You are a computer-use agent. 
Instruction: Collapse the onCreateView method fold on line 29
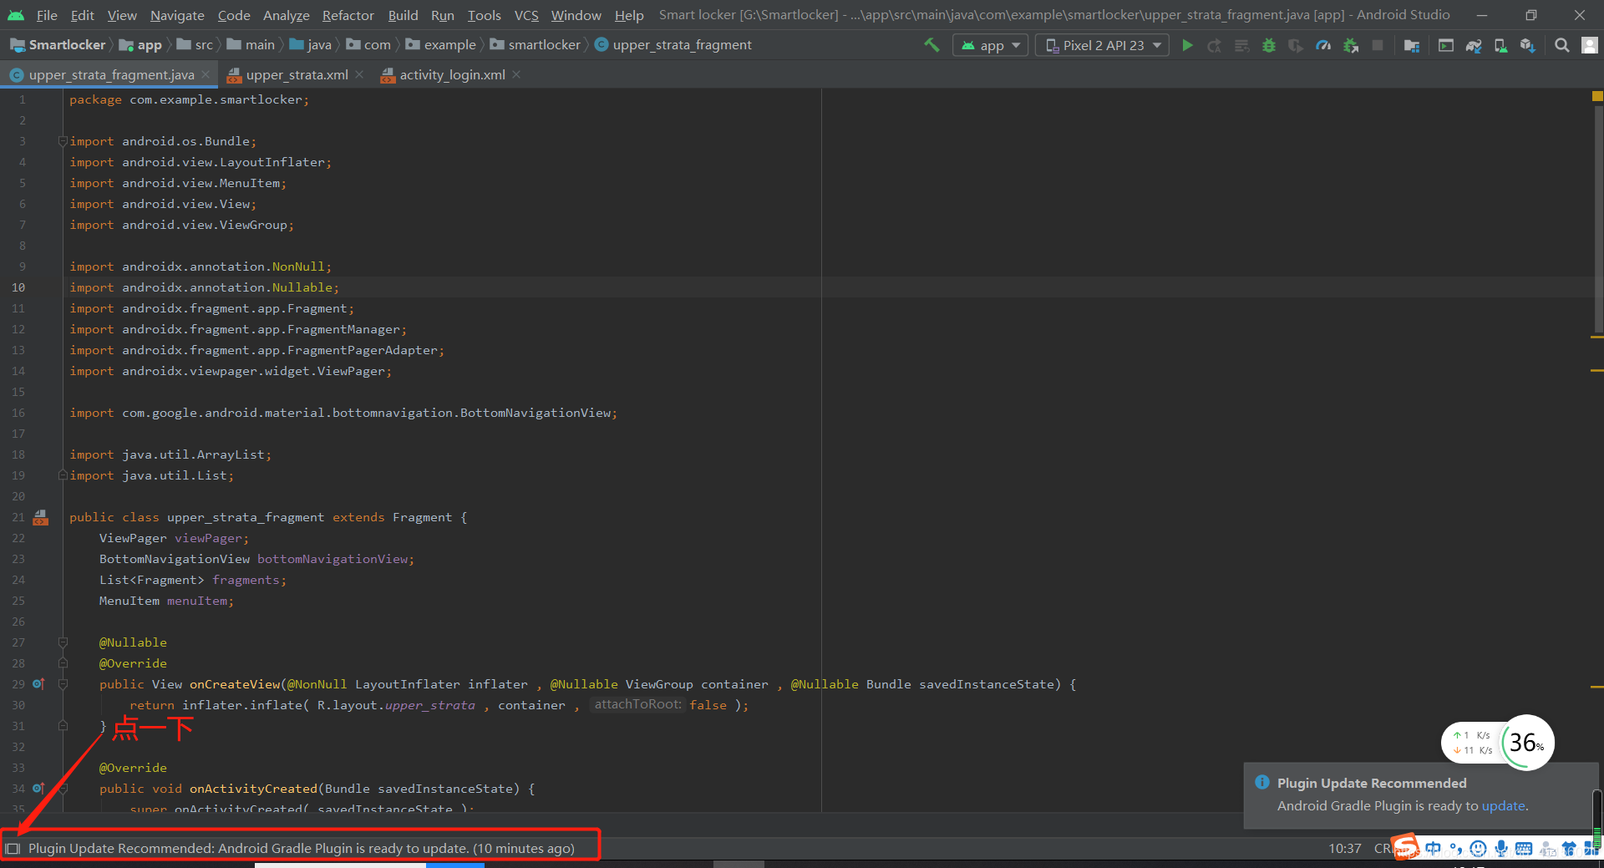63,684
